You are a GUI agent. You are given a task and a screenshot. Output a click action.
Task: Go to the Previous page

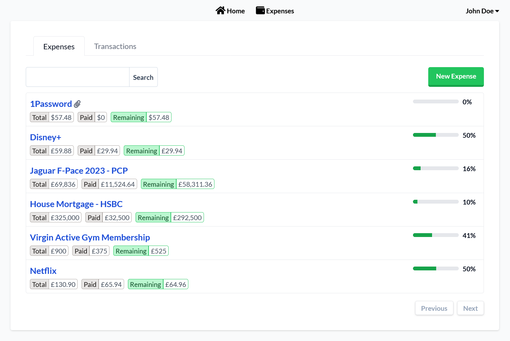(x=434, y=308)
